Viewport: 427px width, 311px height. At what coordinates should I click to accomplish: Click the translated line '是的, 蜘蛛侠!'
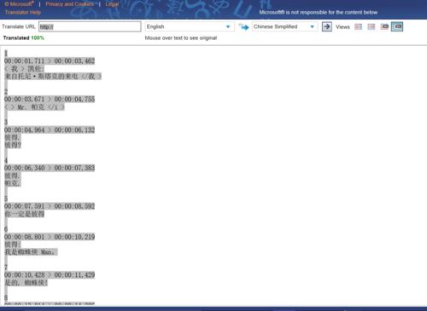pyautogui.click(x=26, y=282)
